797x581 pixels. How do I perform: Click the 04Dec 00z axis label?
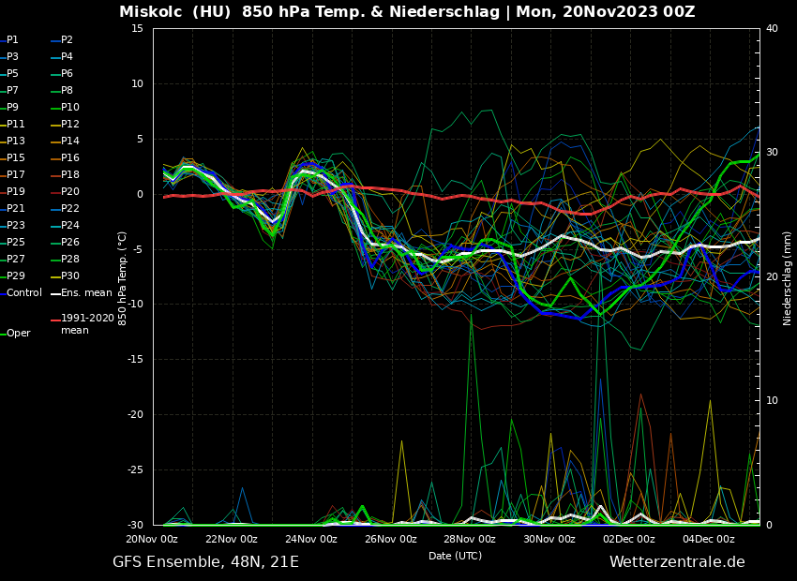click(x=708, y=539)
